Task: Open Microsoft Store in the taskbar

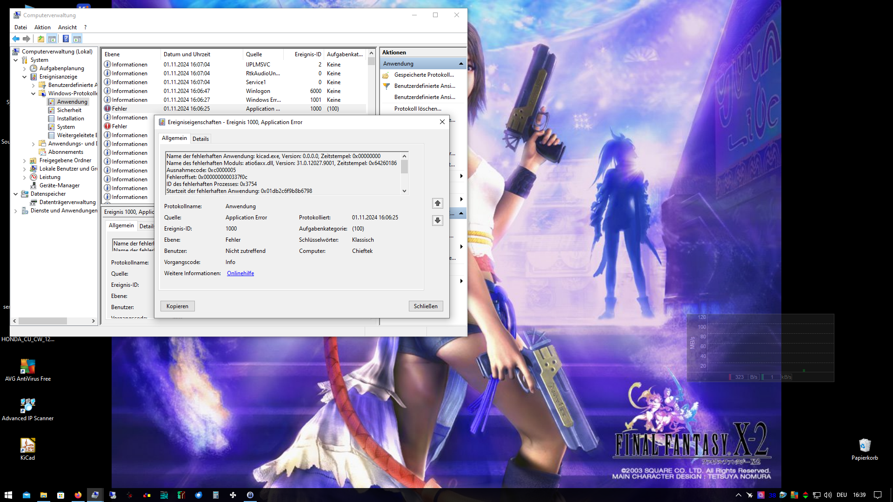Action: (61, 495)
